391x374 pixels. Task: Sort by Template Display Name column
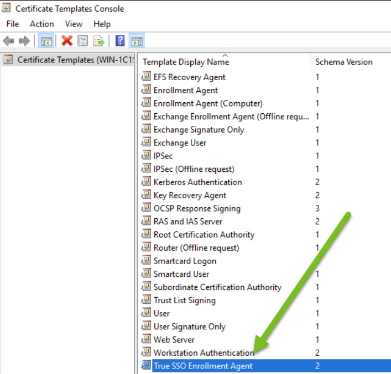point(186,62)
